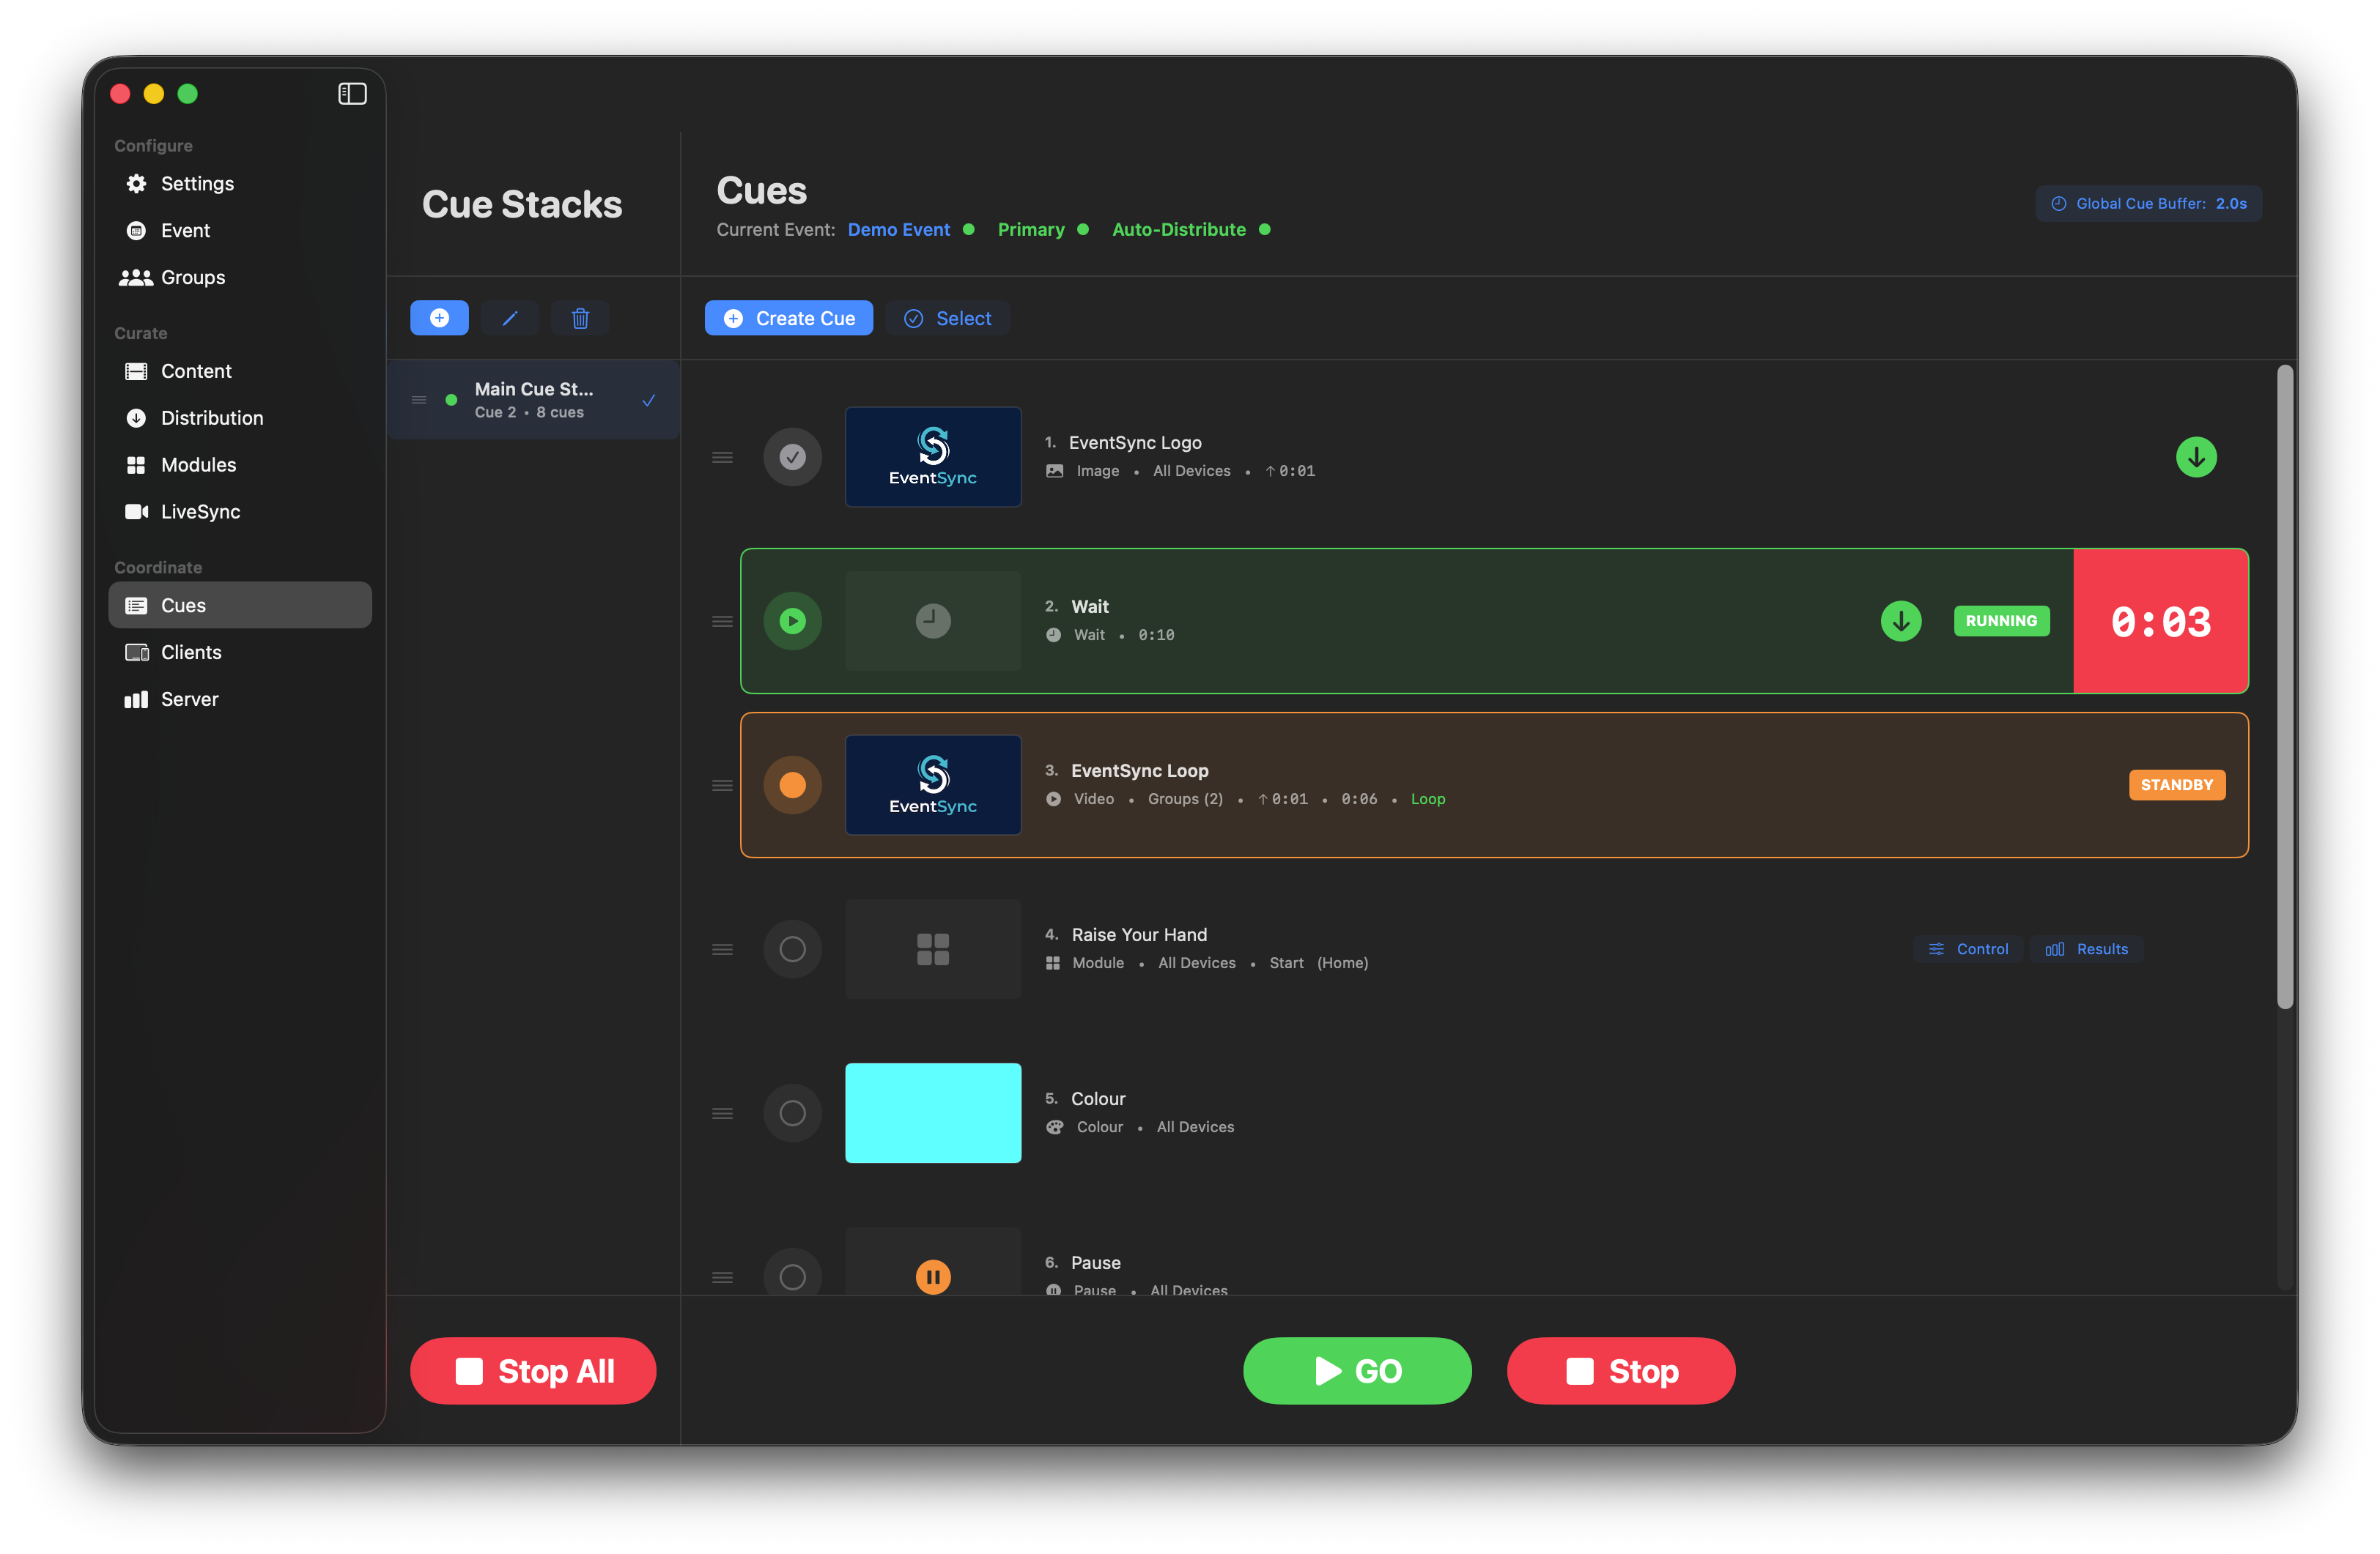Click the red Stop button
Screen dimensions: 2380x1554
tap(1621, 1371)
